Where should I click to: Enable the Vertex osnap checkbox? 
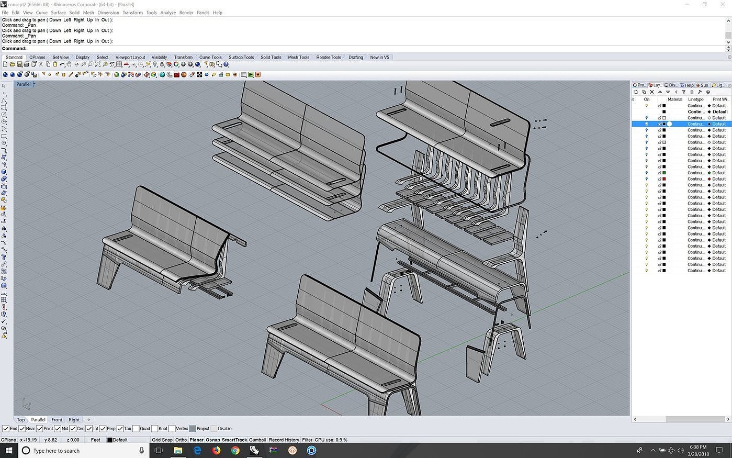click(172, 429)
